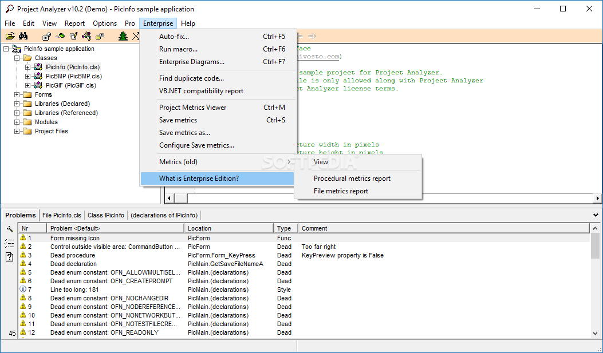The image size is (603, 353).
Task: Open the Report menu
Action: [74, 23]
